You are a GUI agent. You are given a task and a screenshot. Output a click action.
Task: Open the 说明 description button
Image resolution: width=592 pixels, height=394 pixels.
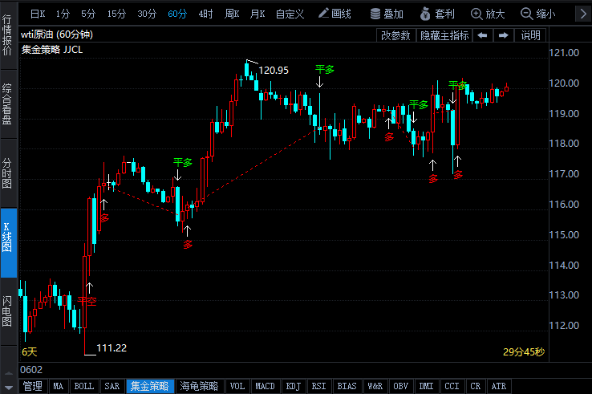(530, 35)
